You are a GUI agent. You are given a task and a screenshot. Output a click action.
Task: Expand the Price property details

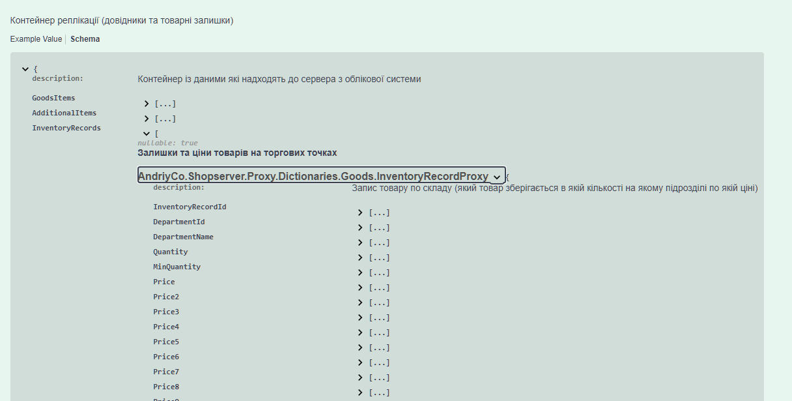(360, 288)
